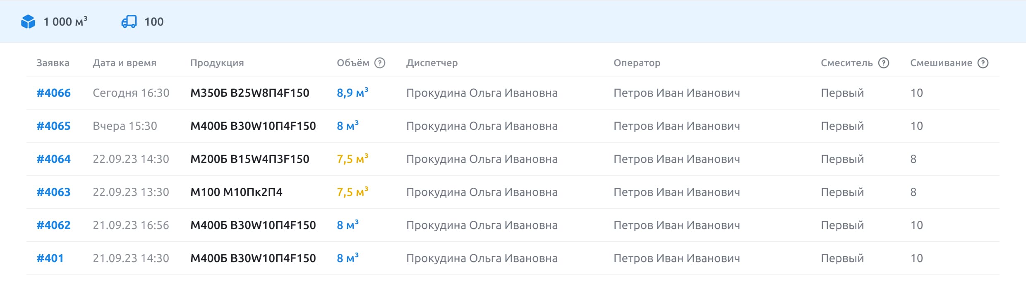This screenshot has height=301, width=1026.
Task: Open order #4062
Action: (53, 225)
